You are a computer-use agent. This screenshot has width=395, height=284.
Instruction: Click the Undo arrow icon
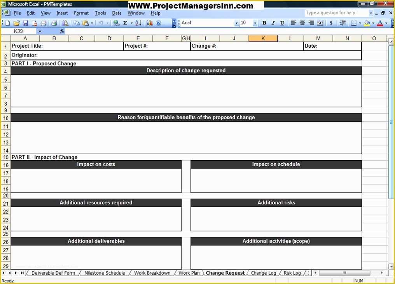pyautogui.click(x=101, y=23)
